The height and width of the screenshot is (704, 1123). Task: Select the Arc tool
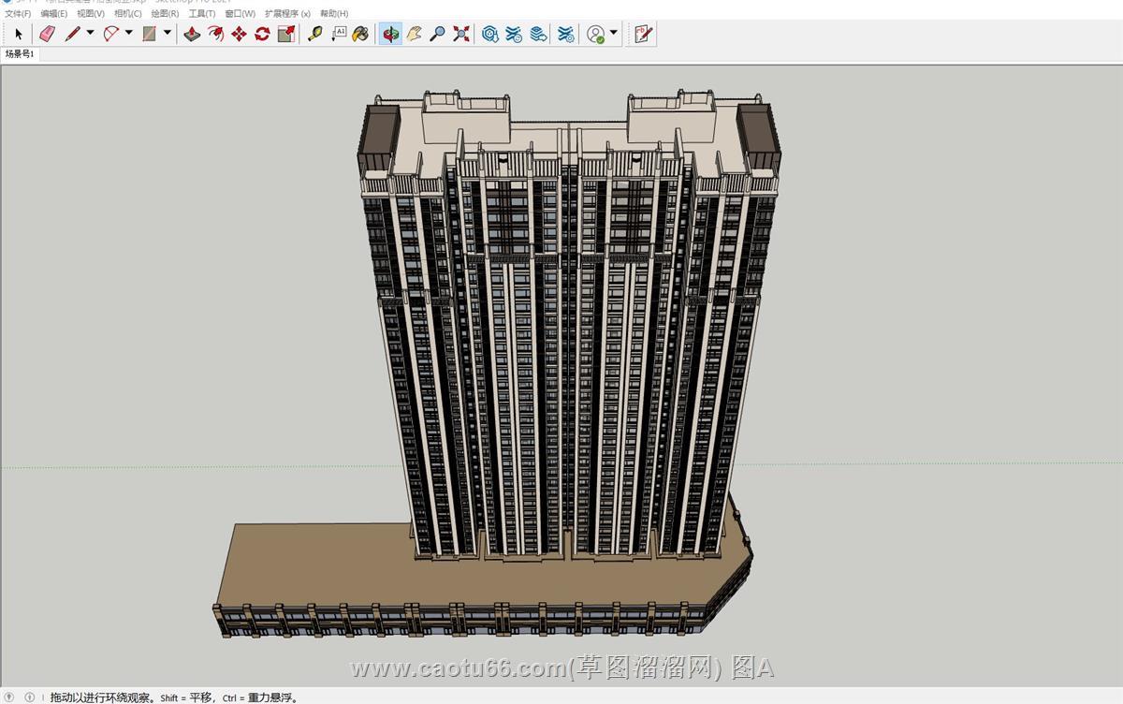point(110,34)
